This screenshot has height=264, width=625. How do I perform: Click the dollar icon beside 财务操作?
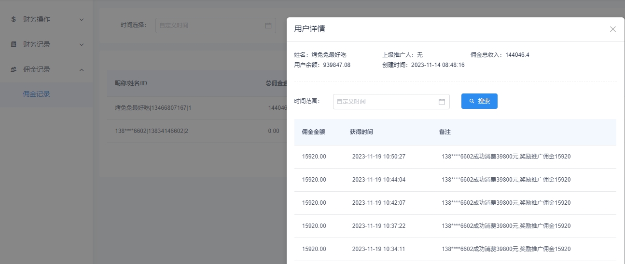[14, 19]
